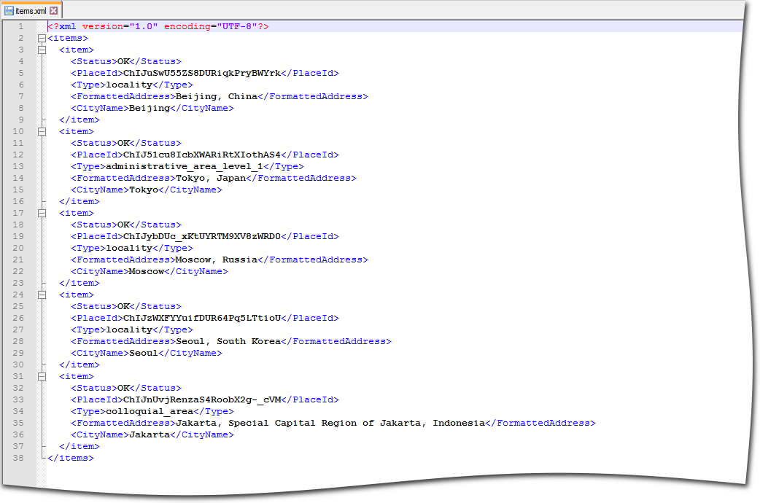Close the items.xml tab
The image size is (760, 503).
(x=54, y=11)
